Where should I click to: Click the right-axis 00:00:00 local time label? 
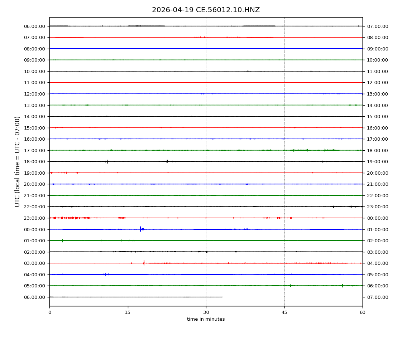(x=377, y=218)
